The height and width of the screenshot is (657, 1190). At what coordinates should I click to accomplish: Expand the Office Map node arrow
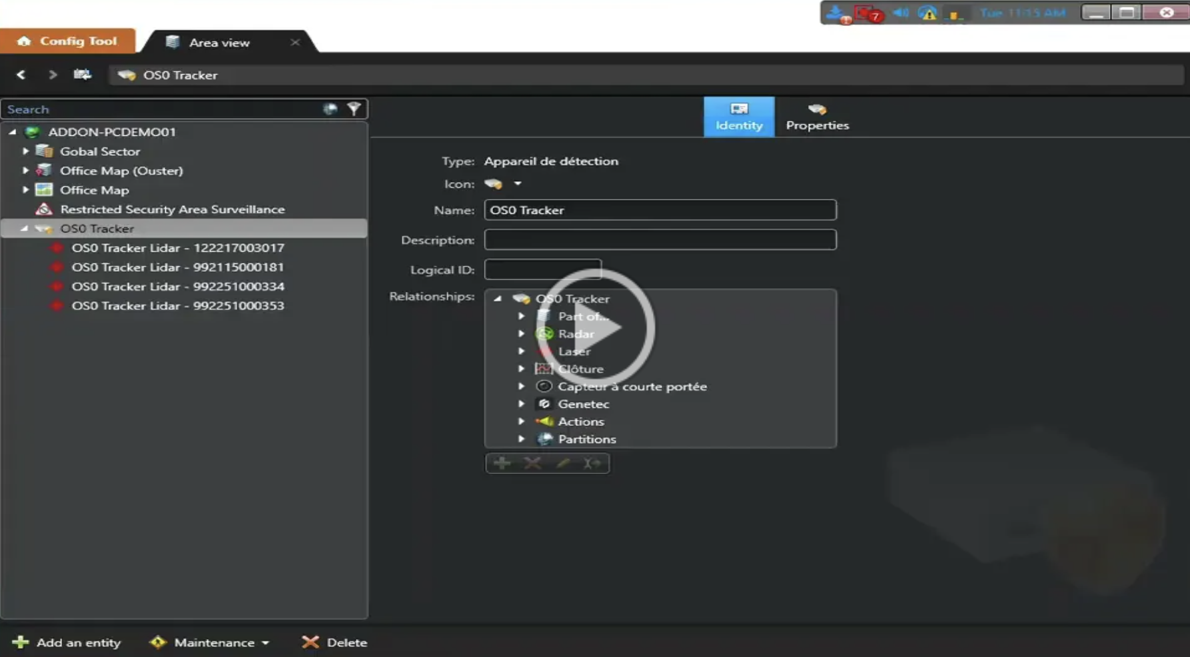pyautogui.click(x=25, y=190)
